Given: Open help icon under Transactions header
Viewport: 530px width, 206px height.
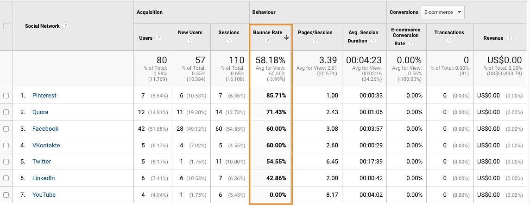Looking at the screenshot, I should (x=449, y=41).
